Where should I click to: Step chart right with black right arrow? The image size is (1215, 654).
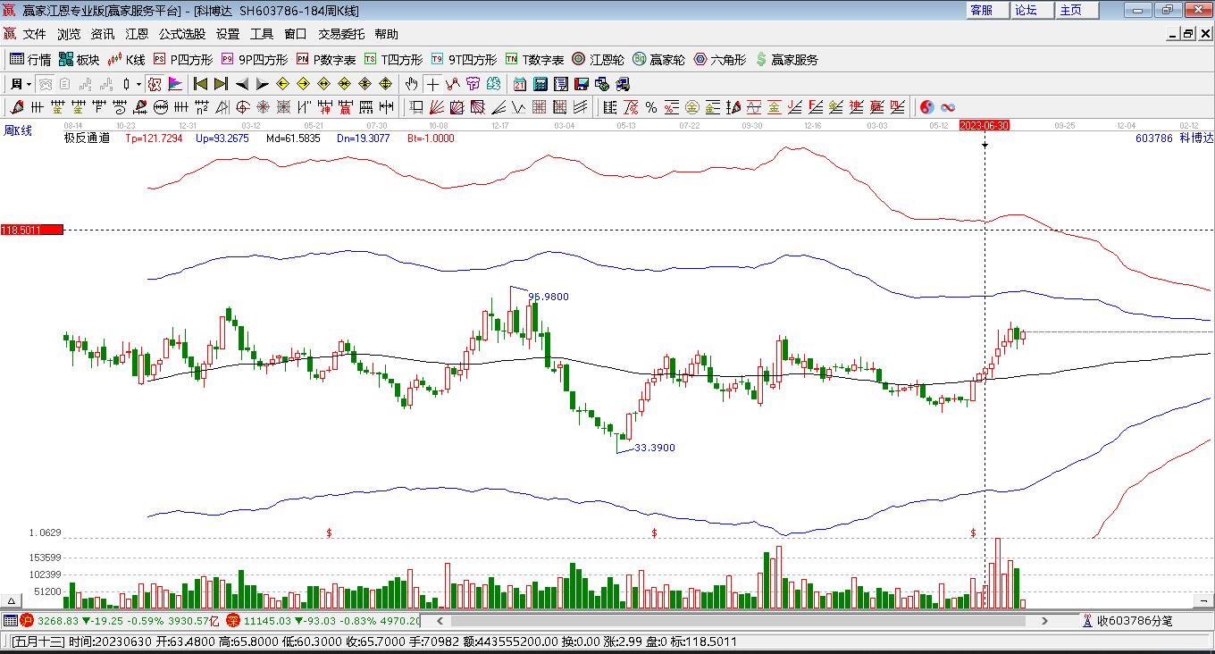[x=262, y=85]
